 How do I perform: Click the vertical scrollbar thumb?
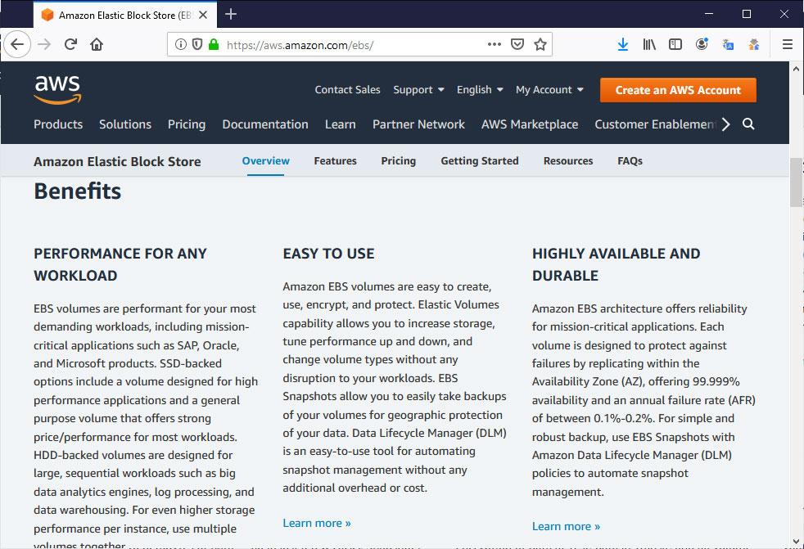pyautogui.click(x=796, y=182)
